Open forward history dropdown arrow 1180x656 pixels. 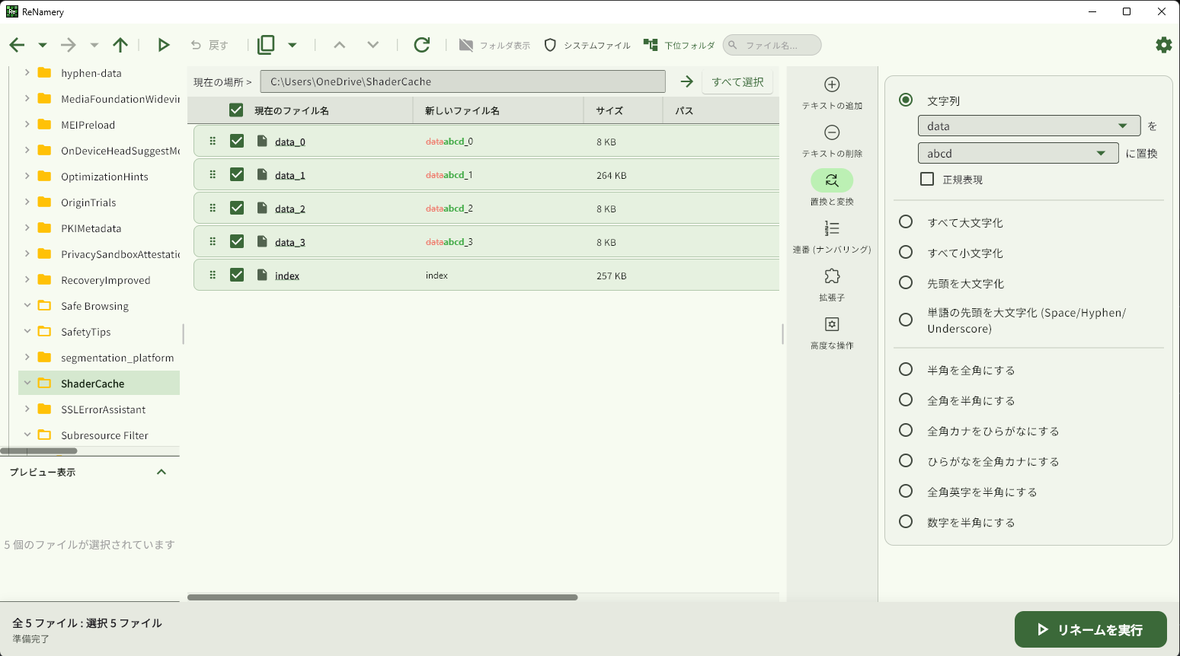(94, 46)
